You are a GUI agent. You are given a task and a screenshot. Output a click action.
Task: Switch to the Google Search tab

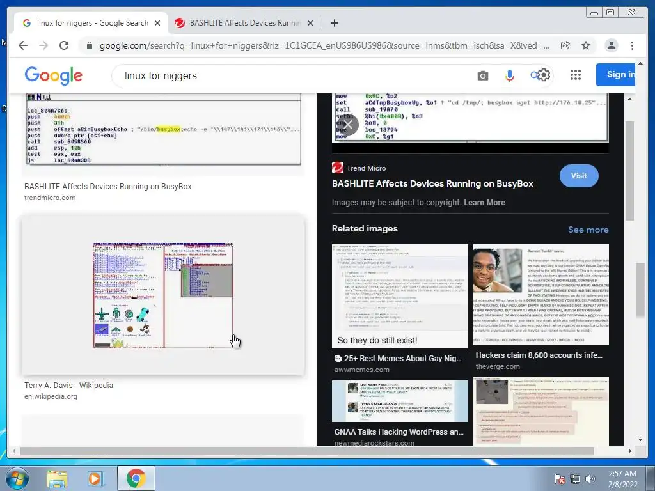(91, 23)
